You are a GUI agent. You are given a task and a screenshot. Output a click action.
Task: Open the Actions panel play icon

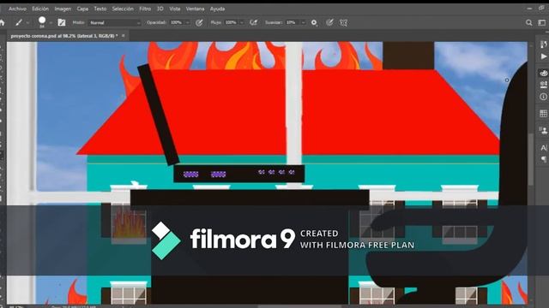(543, 56)
